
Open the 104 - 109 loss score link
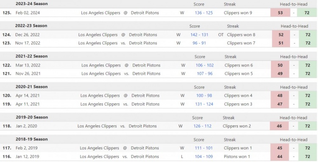pos(204,157)
